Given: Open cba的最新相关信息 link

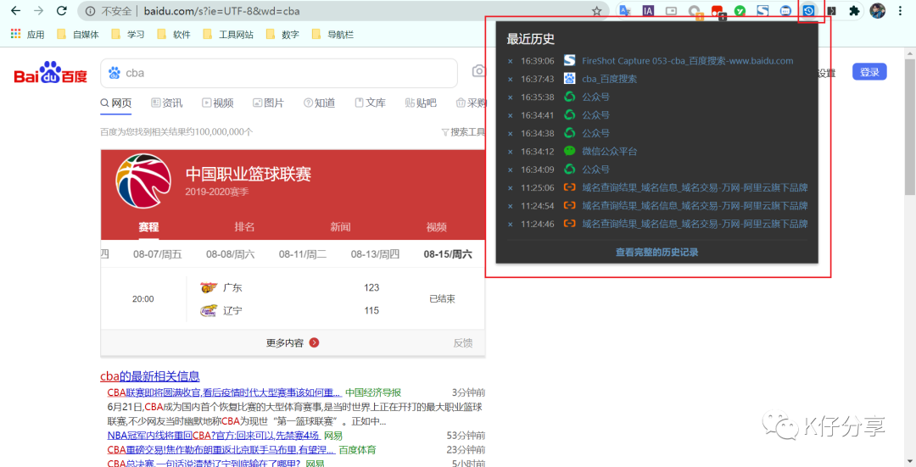Looking at the screenshot, I should tap(150, 376).
